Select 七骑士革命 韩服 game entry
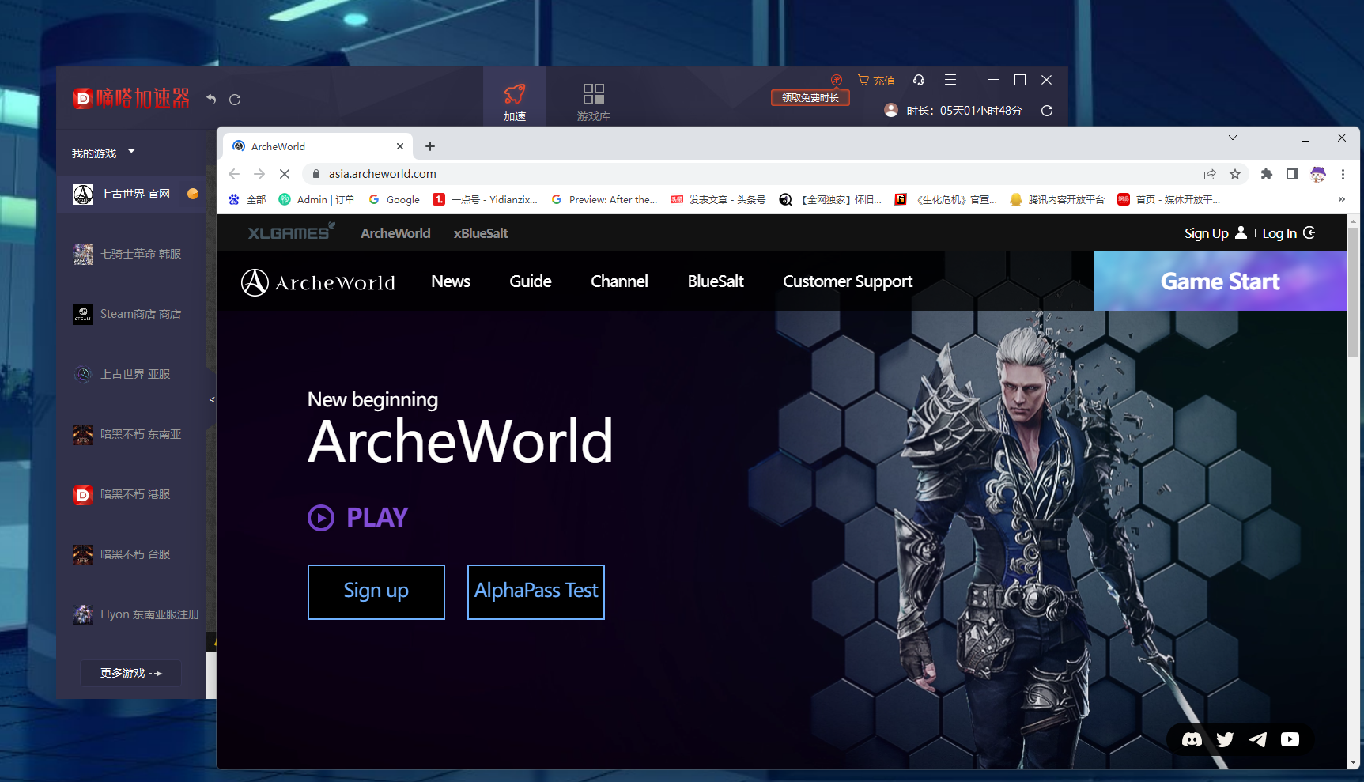The width and height of the screenshot is (1364, 782). [132, 254]
